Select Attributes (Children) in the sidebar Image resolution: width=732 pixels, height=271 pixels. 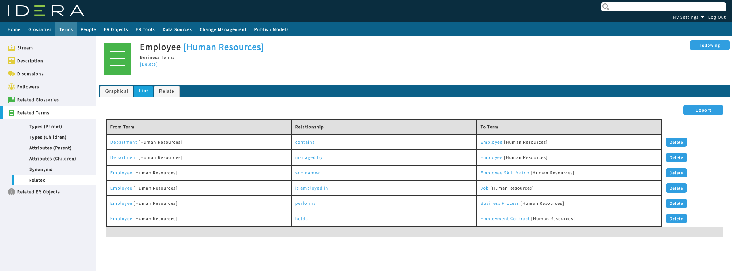53,159
